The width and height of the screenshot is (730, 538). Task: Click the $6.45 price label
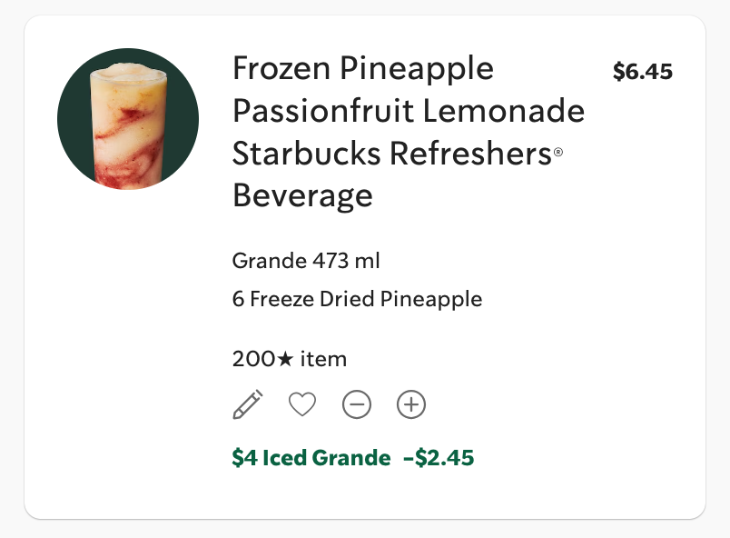(645, 69)
